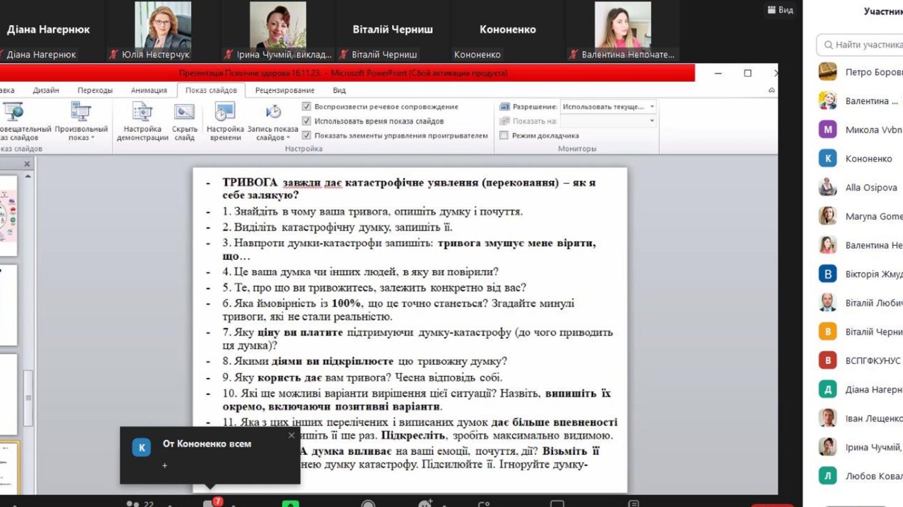
Task: Click Діана Нагернюк name tile
Action: pyautogui.click(x=49, y=29)
